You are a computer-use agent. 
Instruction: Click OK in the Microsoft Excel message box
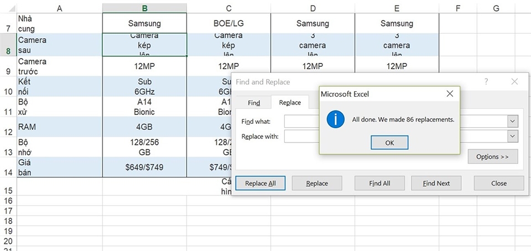click(x=389, y=143)
